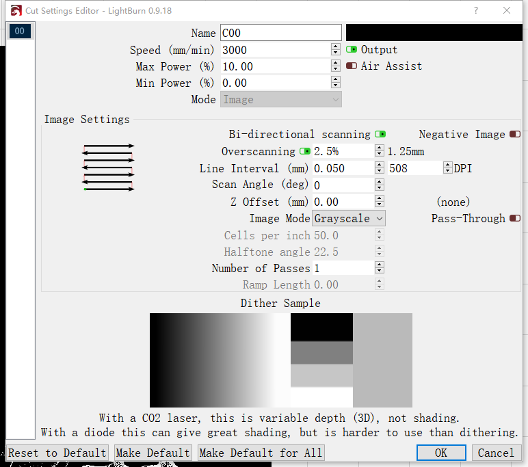Dismiss dialog with the Cancel button
Screen dimensions: 528x467
(x=497, y=453)
